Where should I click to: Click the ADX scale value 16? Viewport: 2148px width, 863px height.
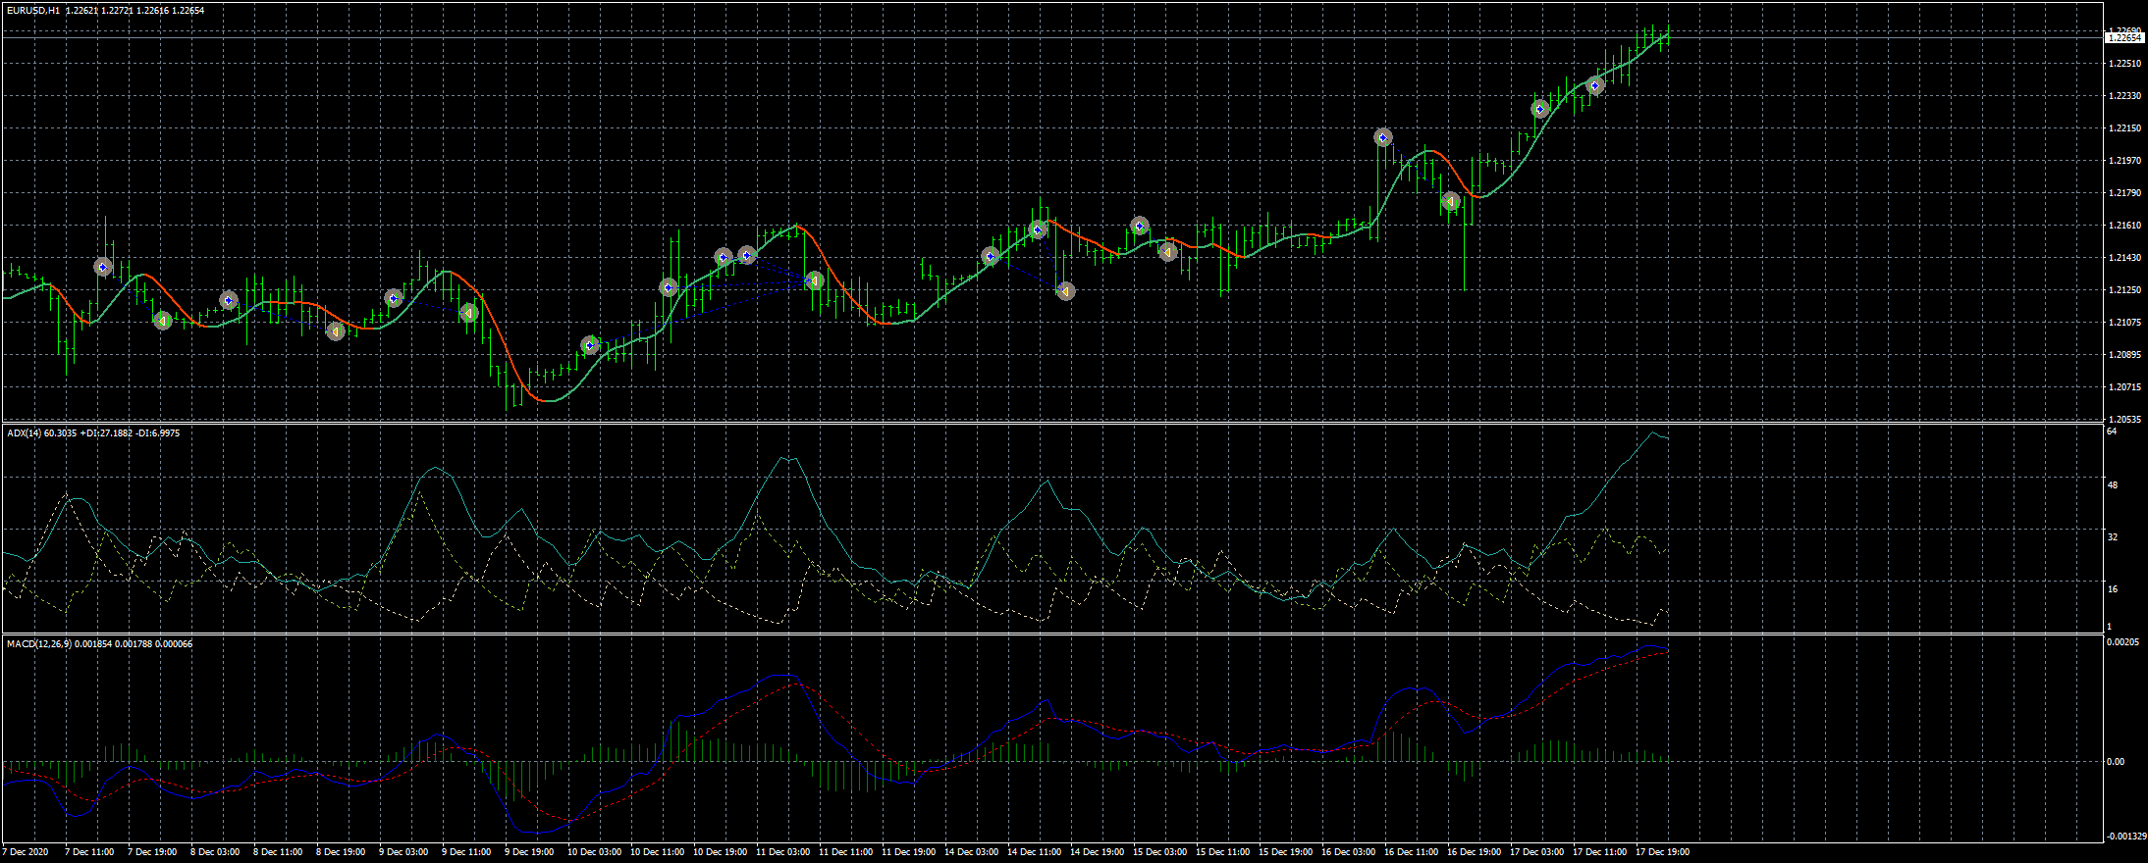[2112, 589]
